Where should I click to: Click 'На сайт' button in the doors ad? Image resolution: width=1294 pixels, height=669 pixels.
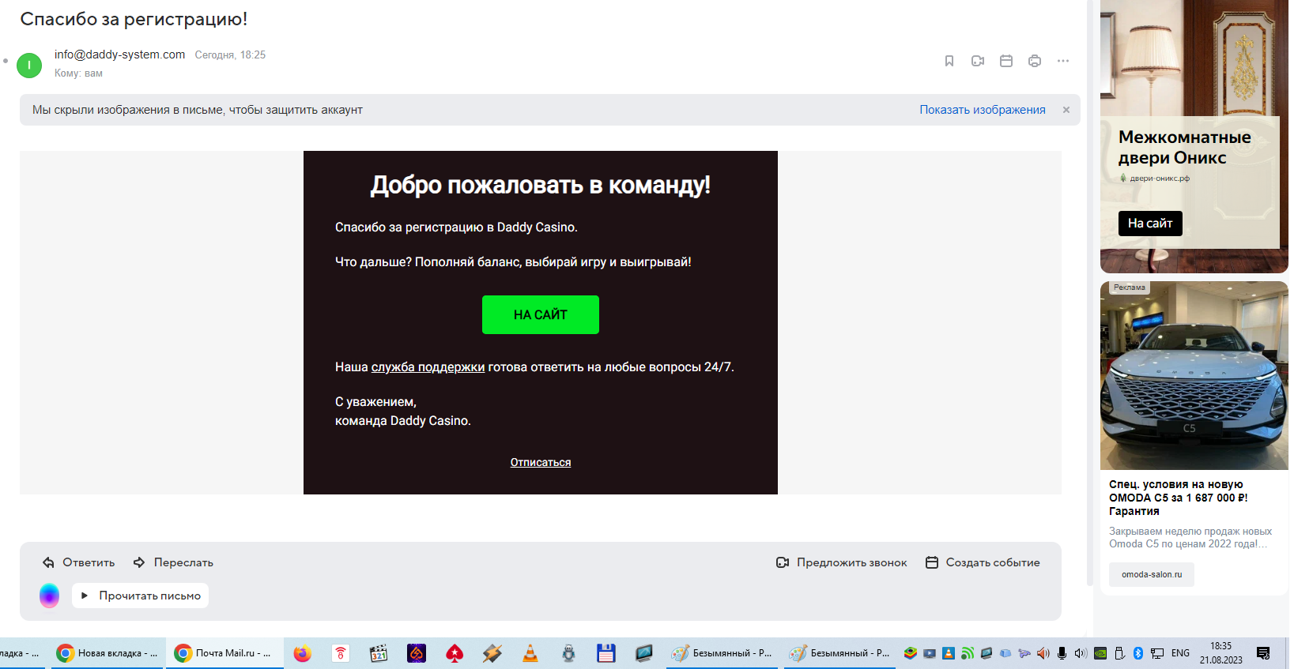coord(1150,224)
